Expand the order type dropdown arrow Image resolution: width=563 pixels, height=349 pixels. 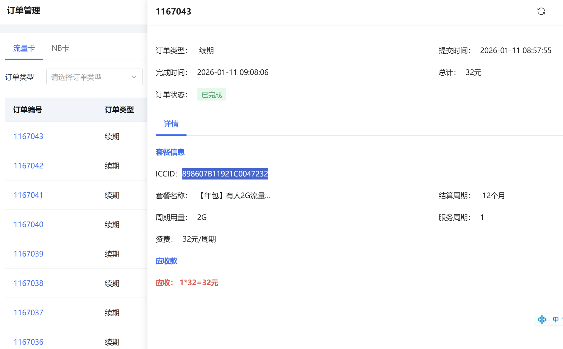134,77
